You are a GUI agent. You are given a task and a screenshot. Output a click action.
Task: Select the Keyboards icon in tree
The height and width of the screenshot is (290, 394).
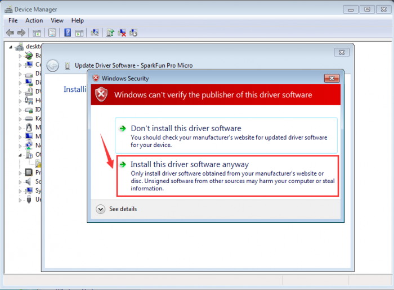(x=29, y=119)
